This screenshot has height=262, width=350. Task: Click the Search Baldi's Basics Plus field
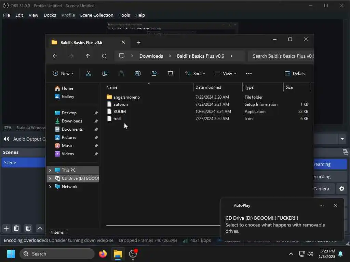(281, 56)
